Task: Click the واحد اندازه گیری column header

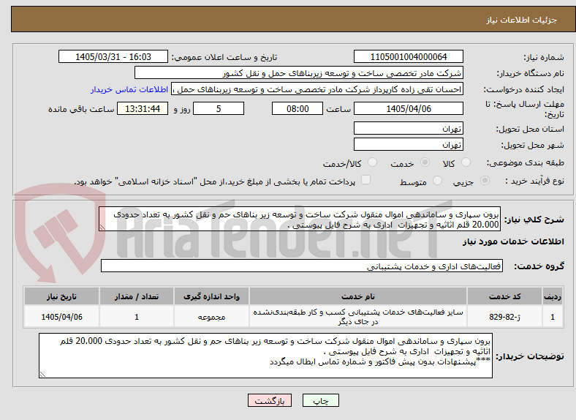Action: tap(211, 296)
